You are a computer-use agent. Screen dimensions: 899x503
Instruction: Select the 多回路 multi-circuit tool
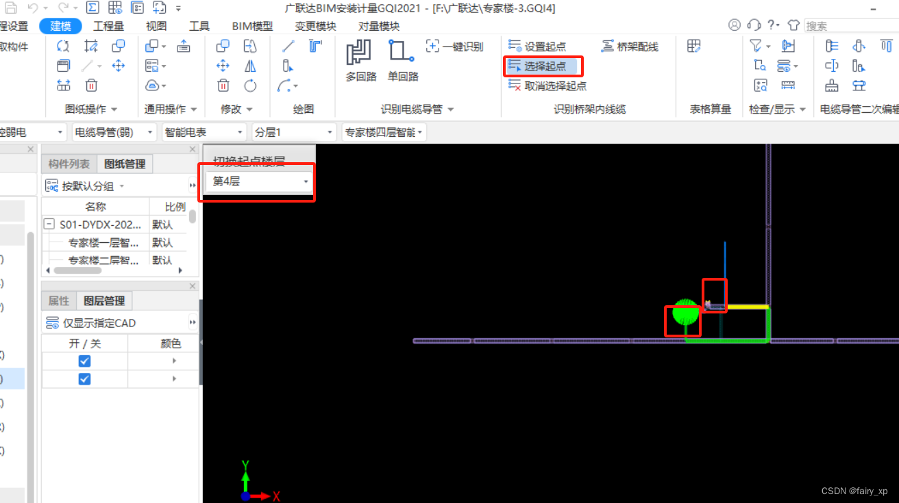(x=360, y=62)
